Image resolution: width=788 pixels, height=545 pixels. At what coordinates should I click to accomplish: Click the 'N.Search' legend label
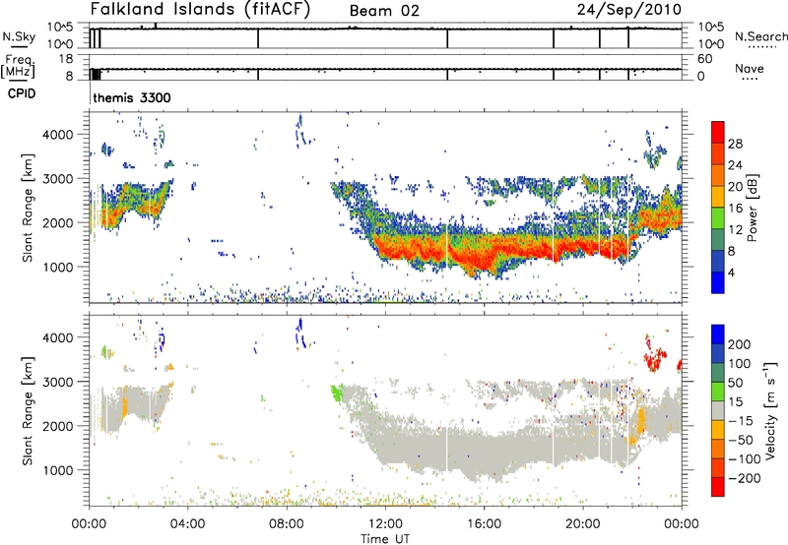[x=760, y=36]
